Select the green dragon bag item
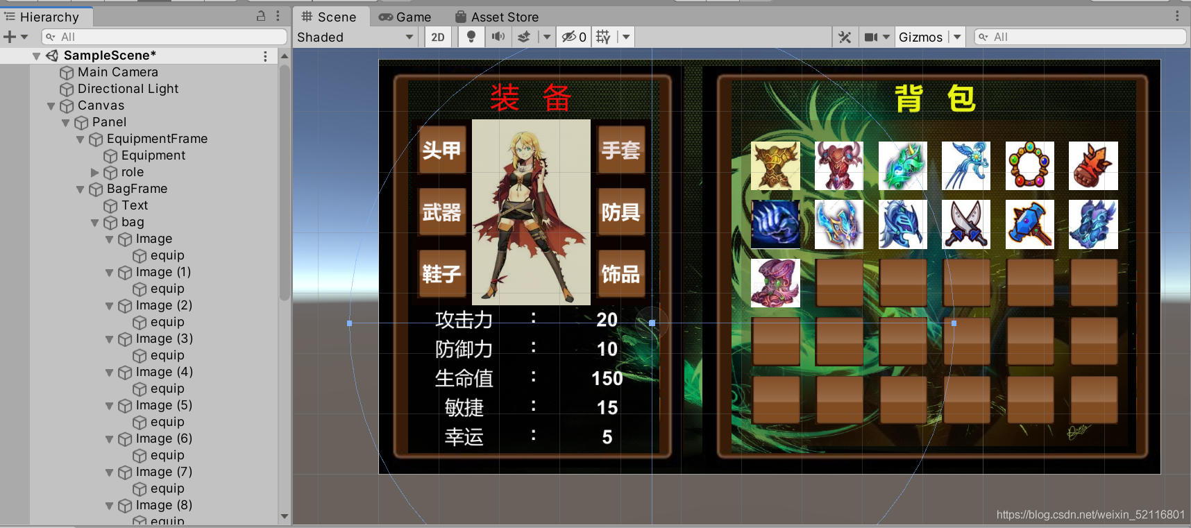 point(903,166)
